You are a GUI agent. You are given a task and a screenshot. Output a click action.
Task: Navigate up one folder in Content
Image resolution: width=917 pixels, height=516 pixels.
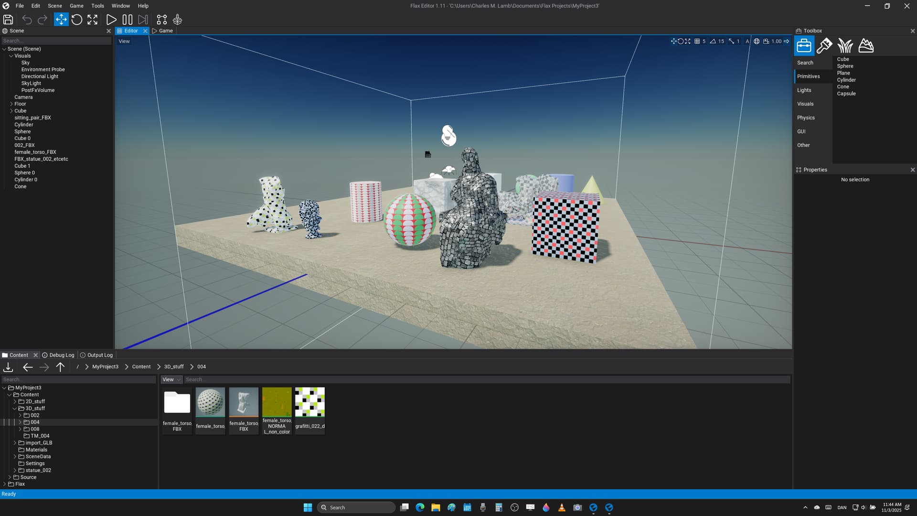pos(60,367)
